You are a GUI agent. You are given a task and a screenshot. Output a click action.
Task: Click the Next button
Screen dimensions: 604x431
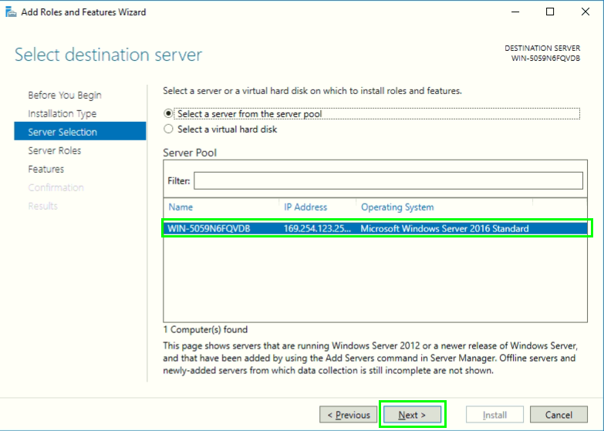412,415
